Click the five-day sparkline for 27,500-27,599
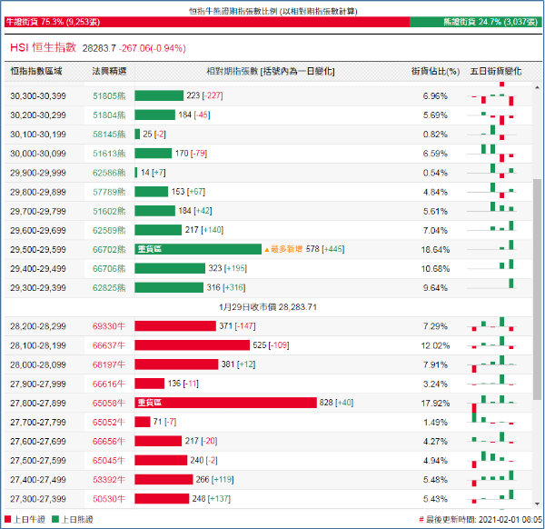This screenshot has width=545, height=529. click(491, 461)
